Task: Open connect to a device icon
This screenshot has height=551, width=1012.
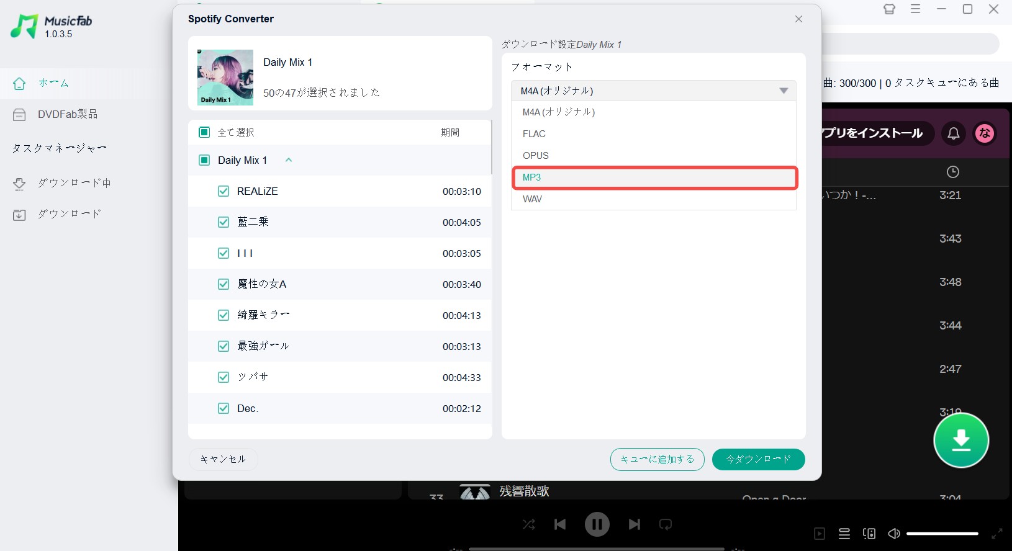Action: (869, 534)
